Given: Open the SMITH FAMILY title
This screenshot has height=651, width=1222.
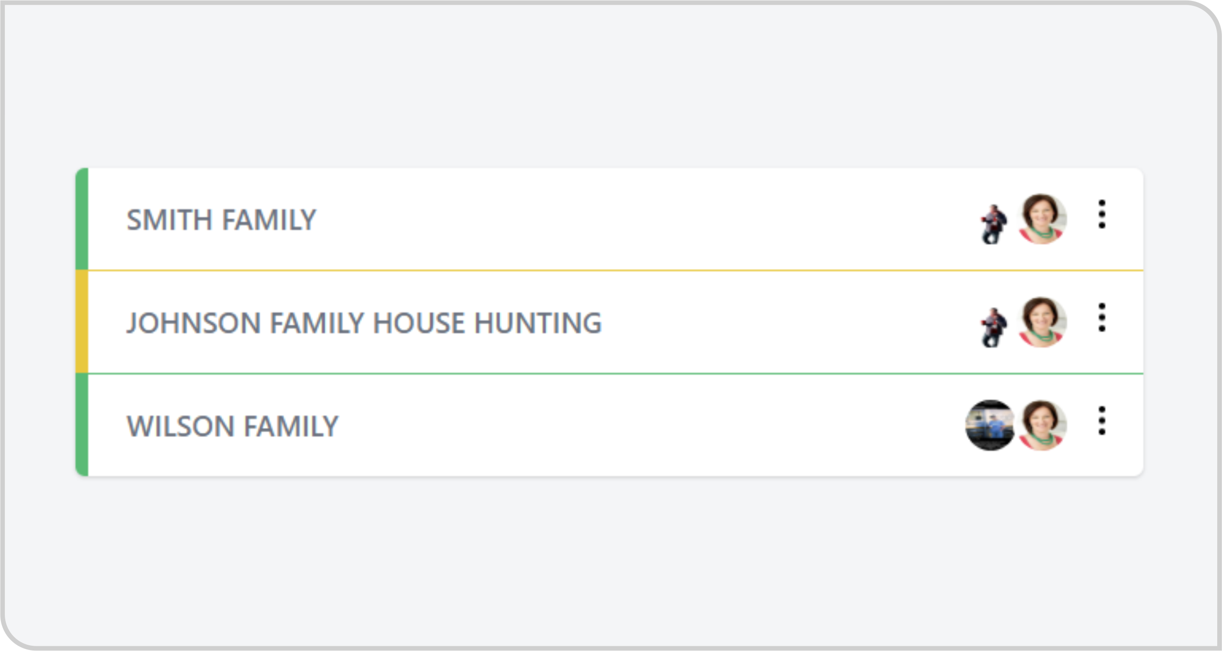Looking at the screenshot, I should [x=221, y=220].
